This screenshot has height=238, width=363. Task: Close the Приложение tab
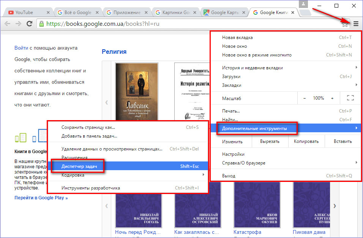coord(146,13)
